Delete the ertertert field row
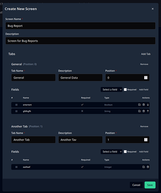The width and height of the screenshot is (161, 193). coord(144,105)
